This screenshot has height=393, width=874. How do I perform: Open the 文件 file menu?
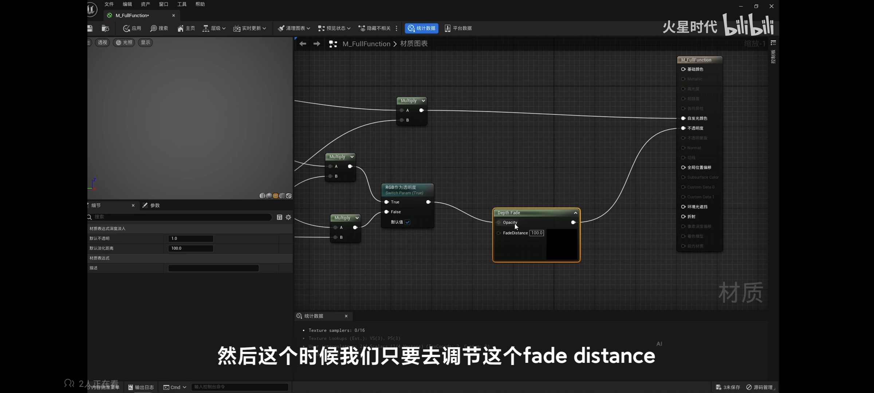pyautogui.click(x=109, y=4)
